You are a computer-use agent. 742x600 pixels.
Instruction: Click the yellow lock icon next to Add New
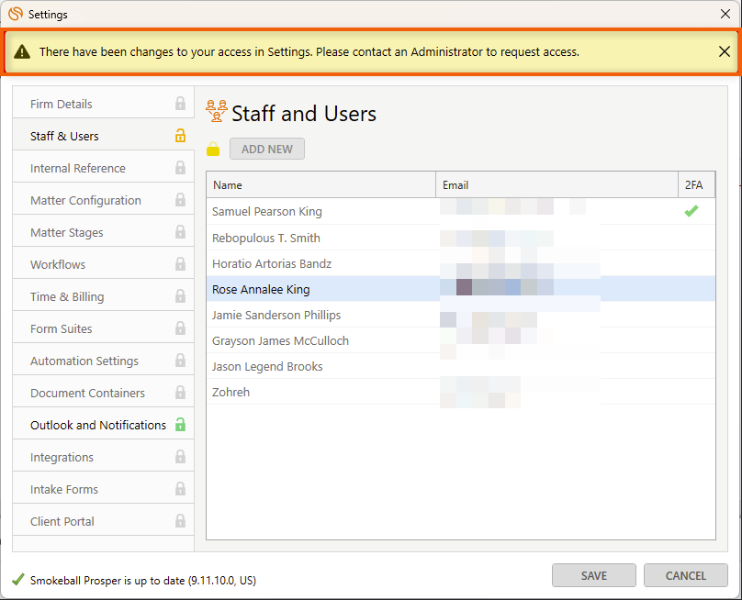(x=213, y=150)
